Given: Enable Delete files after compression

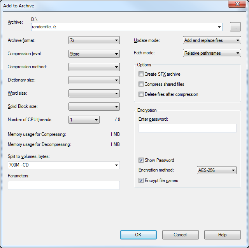Looking at the screenshot, I should tap(141, 94).
